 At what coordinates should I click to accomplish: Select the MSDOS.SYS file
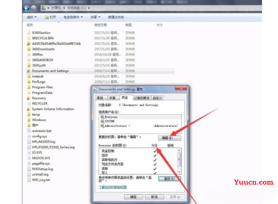pyautogui.click(x=41, y=158)
